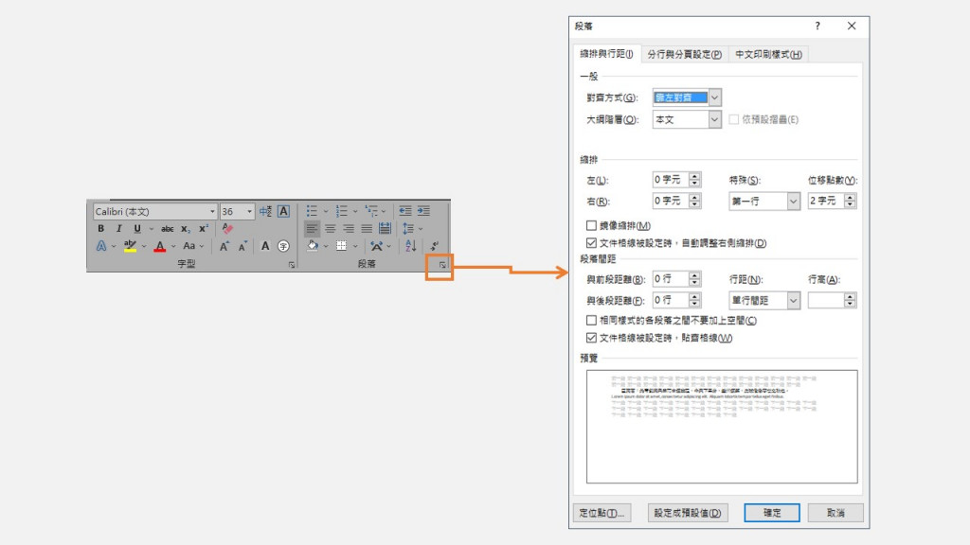Click the paragraph shading paint bucket
The image size is (970, 545).
pyautogui.click(x=313, y=246)
